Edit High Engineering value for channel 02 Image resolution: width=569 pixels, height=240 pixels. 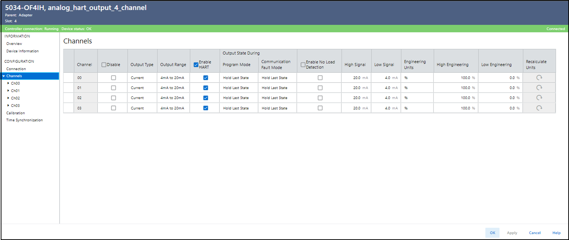(x=465, y=98)
